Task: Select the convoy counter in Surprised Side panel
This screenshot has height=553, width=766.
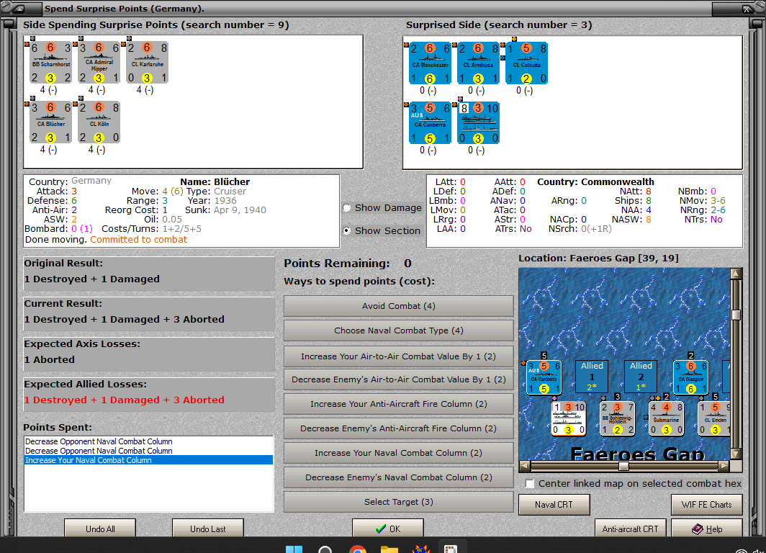Action: [x=478, y=123]
